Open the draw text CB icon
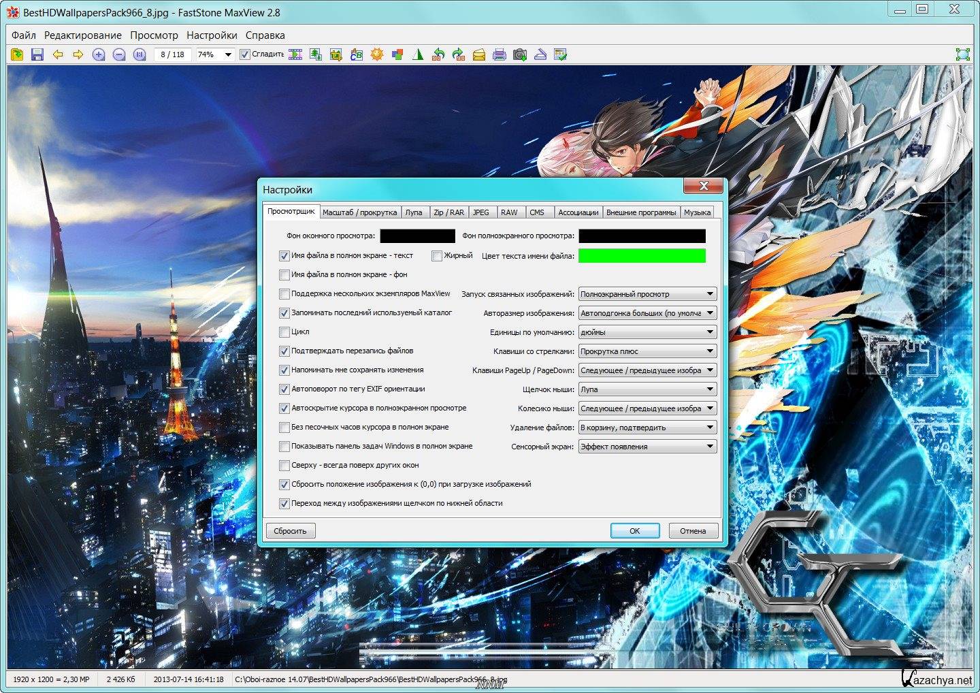This screenshot has height=693, width=980. coord(357,54)
